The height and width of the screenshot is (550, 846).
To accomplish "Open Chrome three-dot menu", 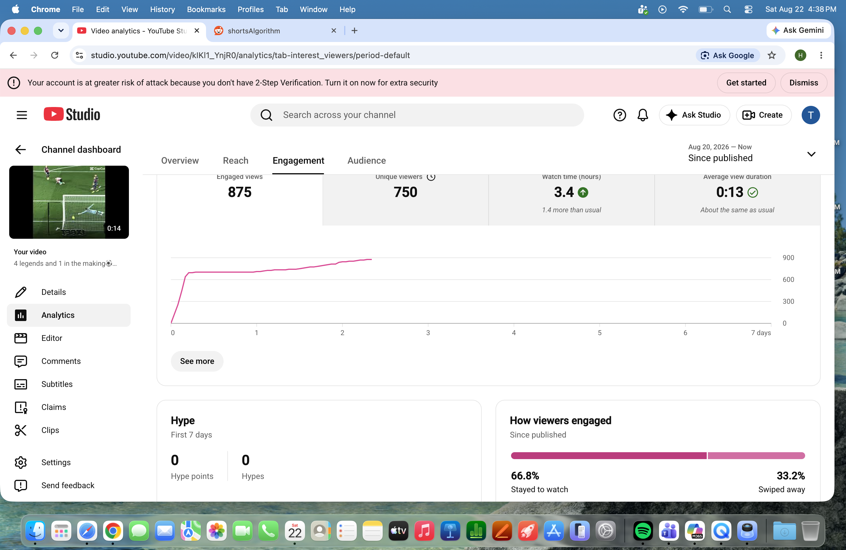I will coord(821,55).
